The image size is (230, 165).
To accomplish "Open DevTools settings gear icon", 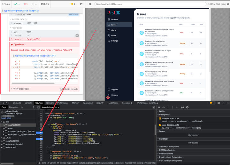I will (218, 103).
